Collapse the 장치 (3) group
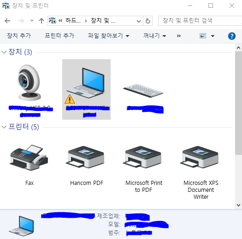Screen dimensions: 242x239 click(4, 52)
